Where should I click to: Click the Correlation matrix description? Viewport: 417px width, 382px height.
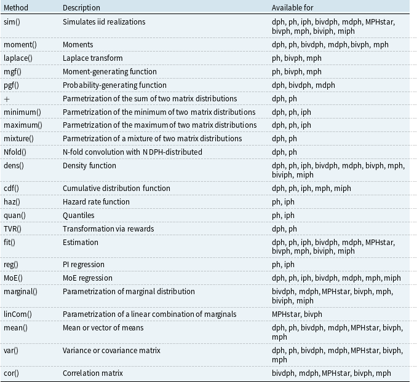93,373
